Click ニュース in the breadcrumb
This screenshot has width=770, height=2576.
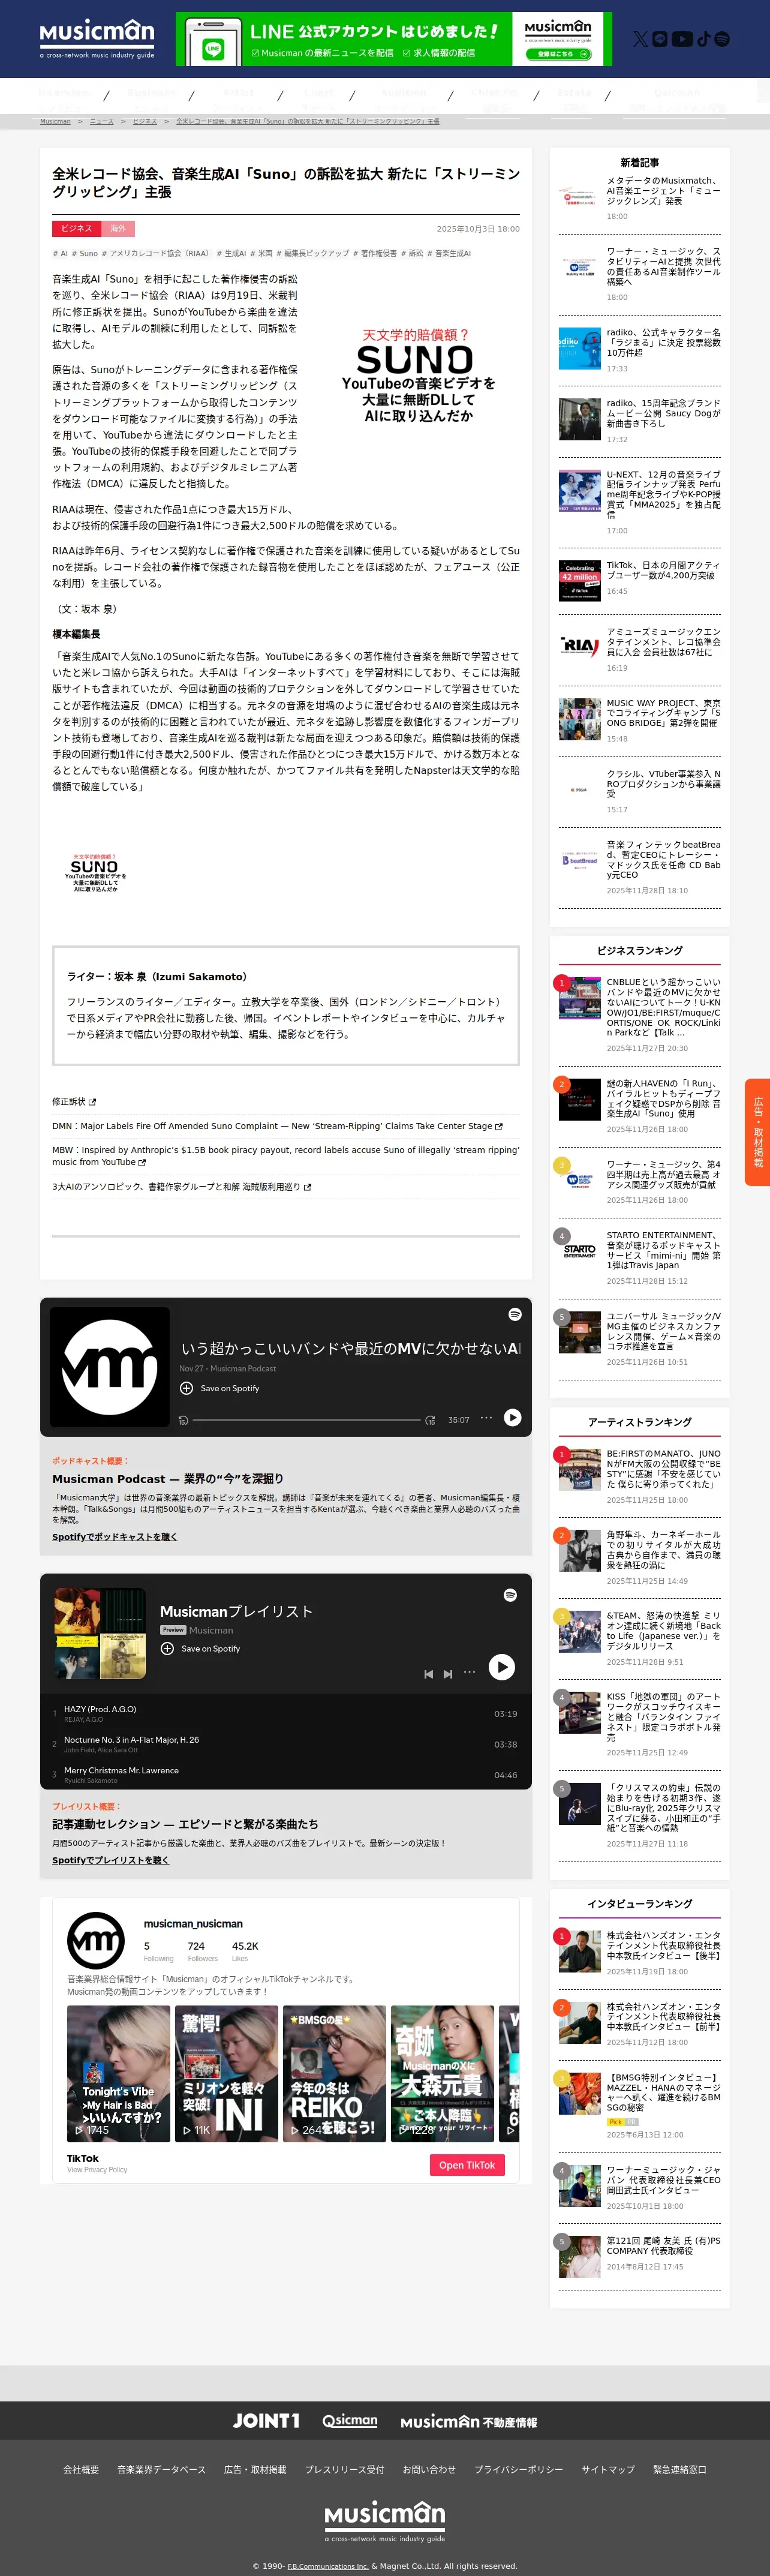tap(101, 121)
